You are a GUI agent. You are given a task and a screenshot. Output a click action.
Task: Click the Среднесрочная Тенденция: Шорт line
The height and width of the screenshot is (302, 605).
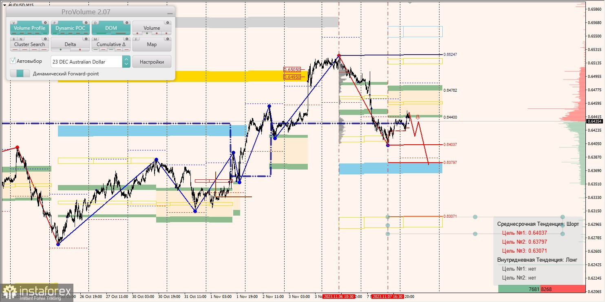[538, 224]
